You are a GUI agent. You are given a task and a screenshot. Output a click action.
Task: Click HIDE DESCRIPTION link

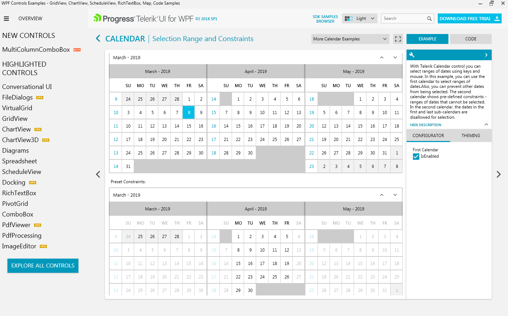point(425,125)
